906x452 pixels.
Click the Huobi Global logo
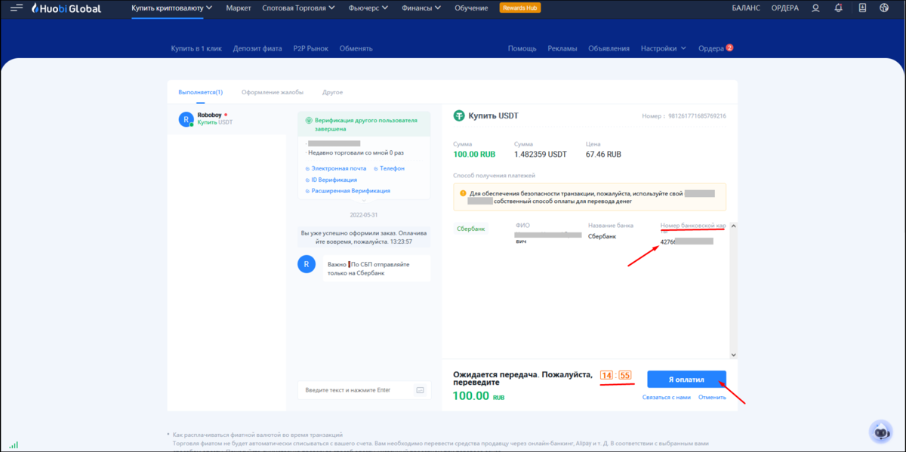(66, 8)
